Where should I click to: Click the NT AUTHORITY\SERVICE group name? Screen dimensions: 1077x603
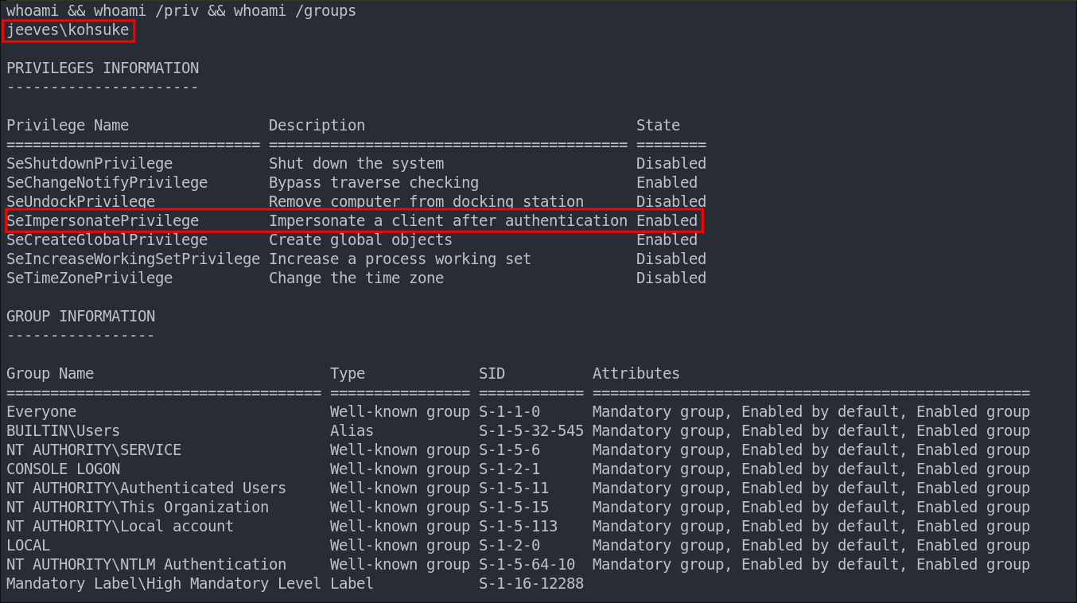point(94,450)
